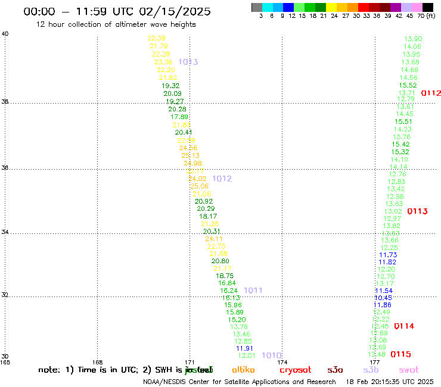Click the wave height value 20.09

[172, 93]
